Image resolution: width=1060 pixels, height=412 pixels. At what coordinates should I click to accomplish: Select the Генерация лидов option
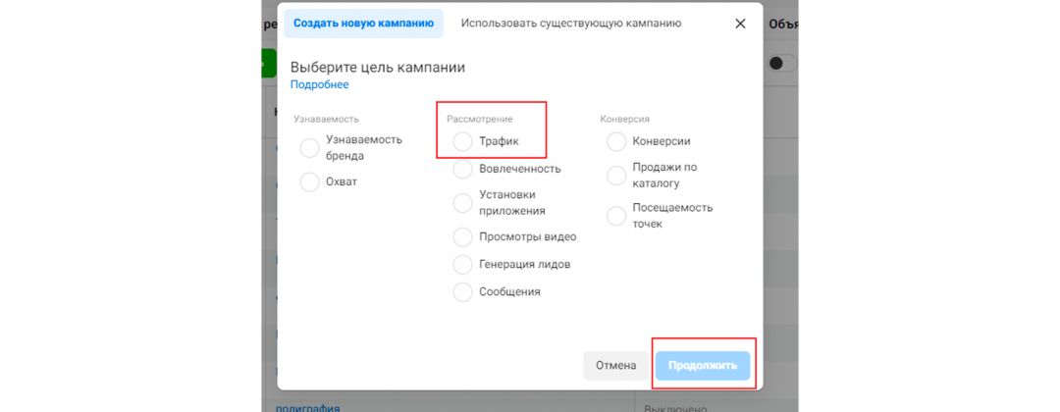pyautogui.click(x=462, y=265)
